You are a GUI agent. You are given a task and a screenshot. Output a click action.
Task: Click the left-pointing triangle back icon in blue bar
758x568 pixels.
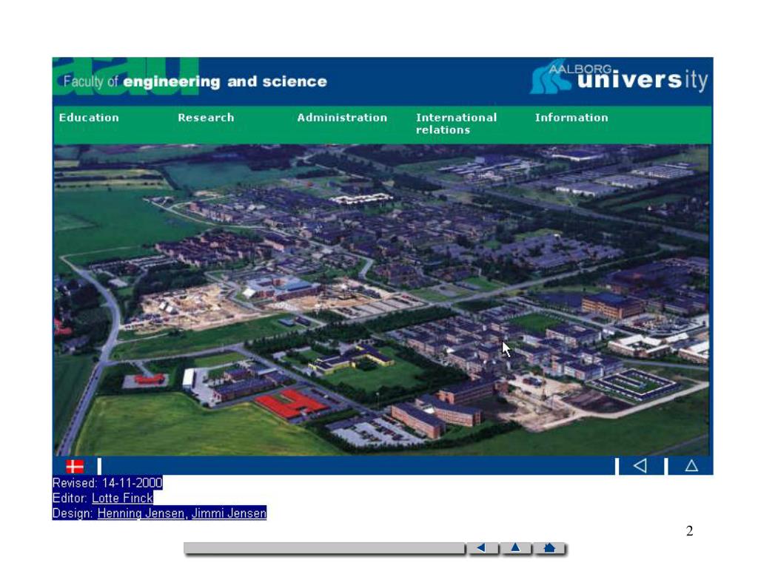[640, 466]
